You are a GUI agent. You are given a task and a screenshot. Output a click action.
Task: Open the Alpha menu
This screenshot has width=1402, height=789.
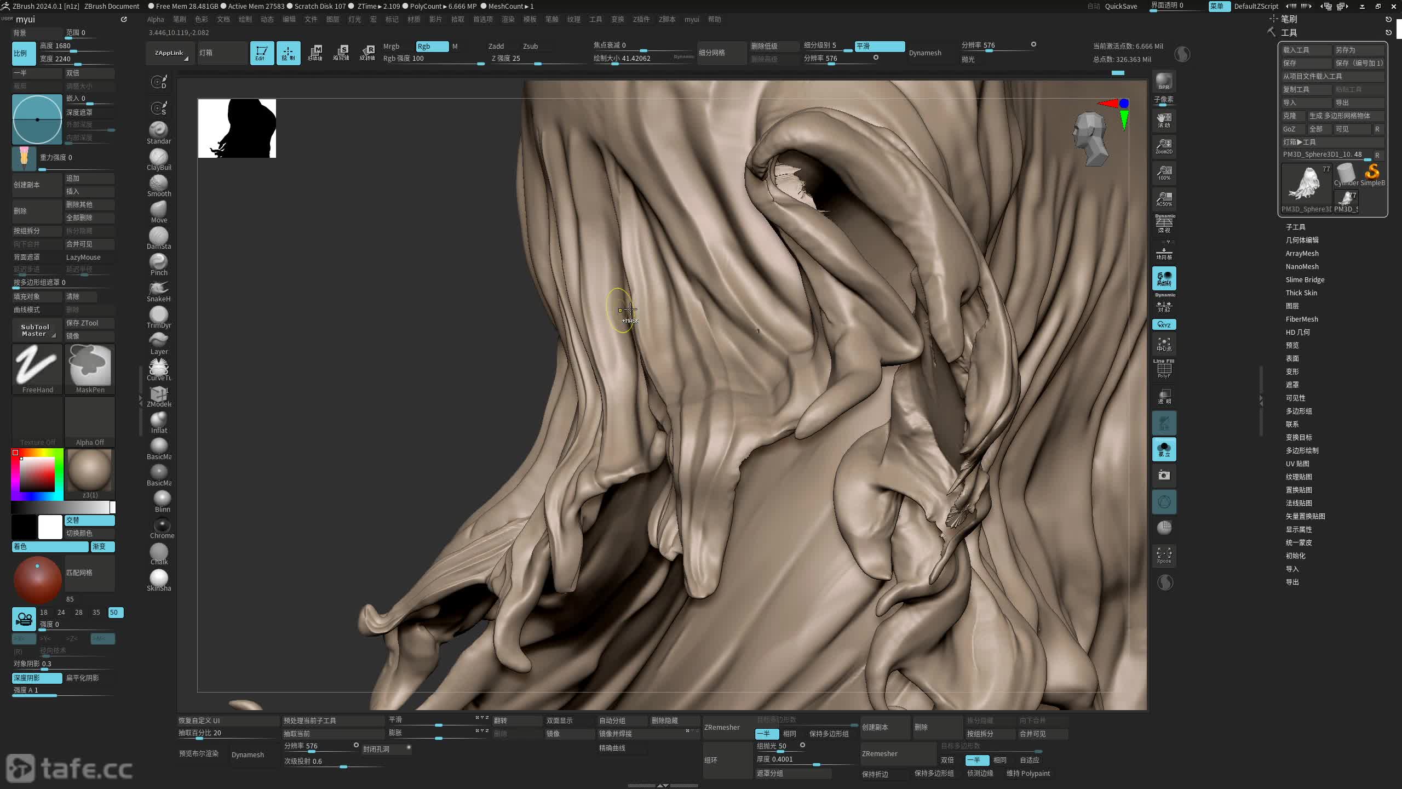pyautogui.click(x=156, y=19)
